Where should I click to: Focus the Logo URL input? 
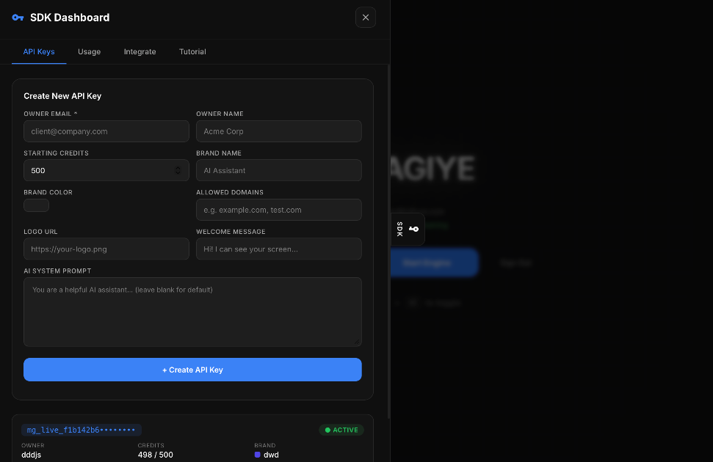tap(106, 249)
